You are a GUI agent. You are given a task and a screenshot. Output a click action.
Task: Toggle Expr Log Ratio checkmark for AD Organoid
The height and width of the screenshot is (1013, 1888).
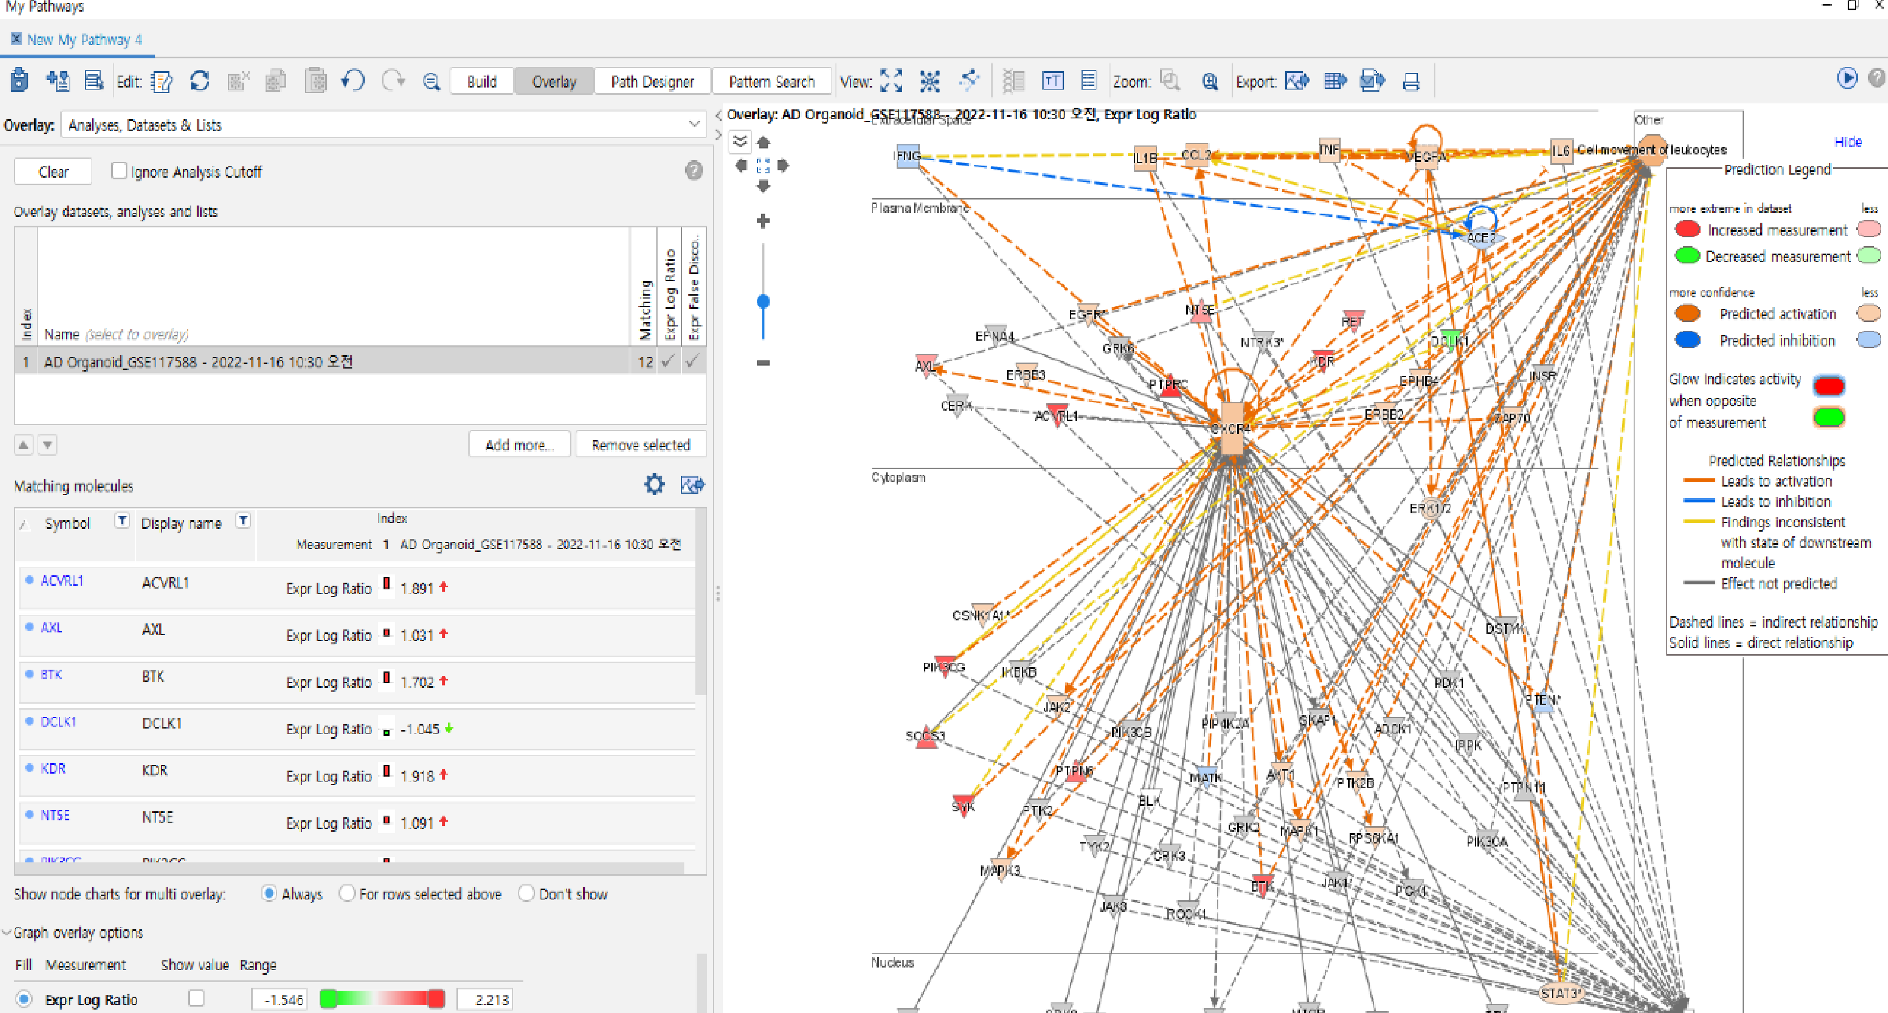(x=668, y=361)
